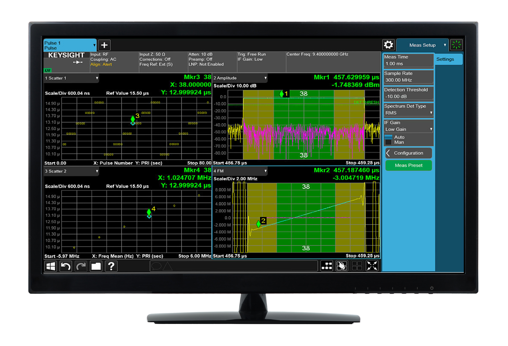
Task: Click the green Meas Preset button
Action: pos(408,165)
